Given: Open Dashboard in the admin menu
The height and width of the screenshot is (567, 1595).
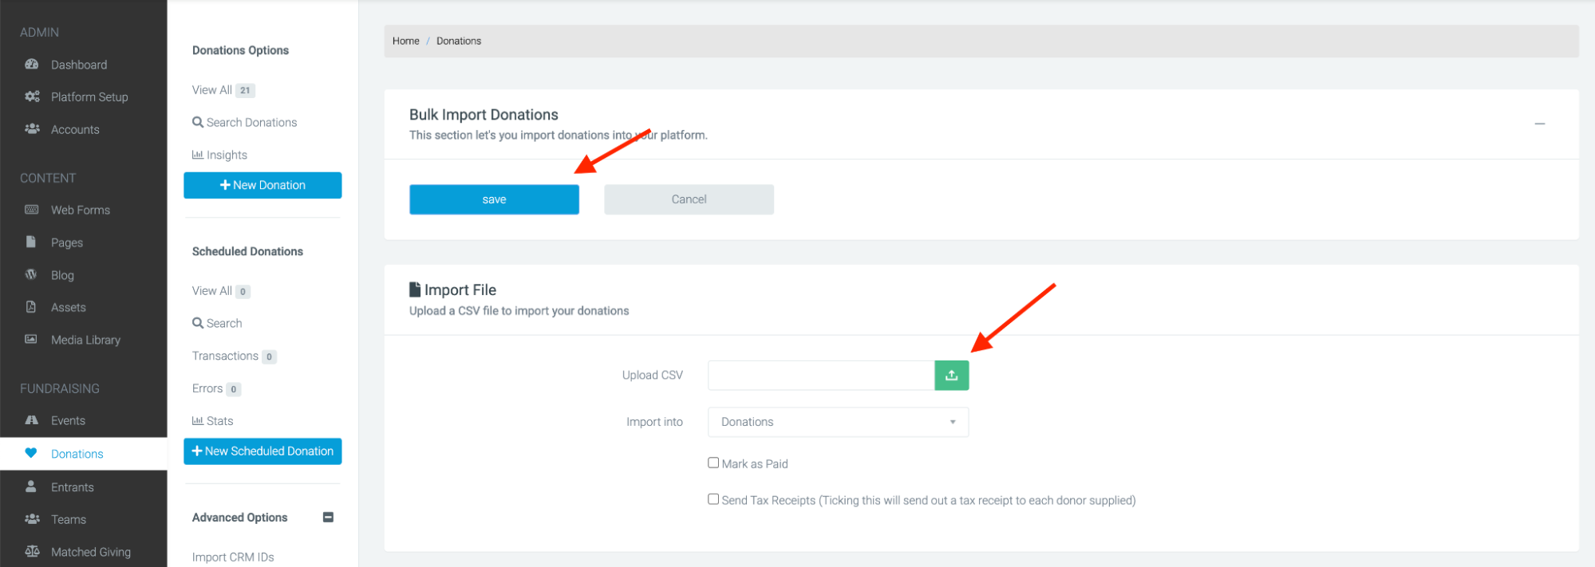Looking at the screenshot, I should 79,65.
